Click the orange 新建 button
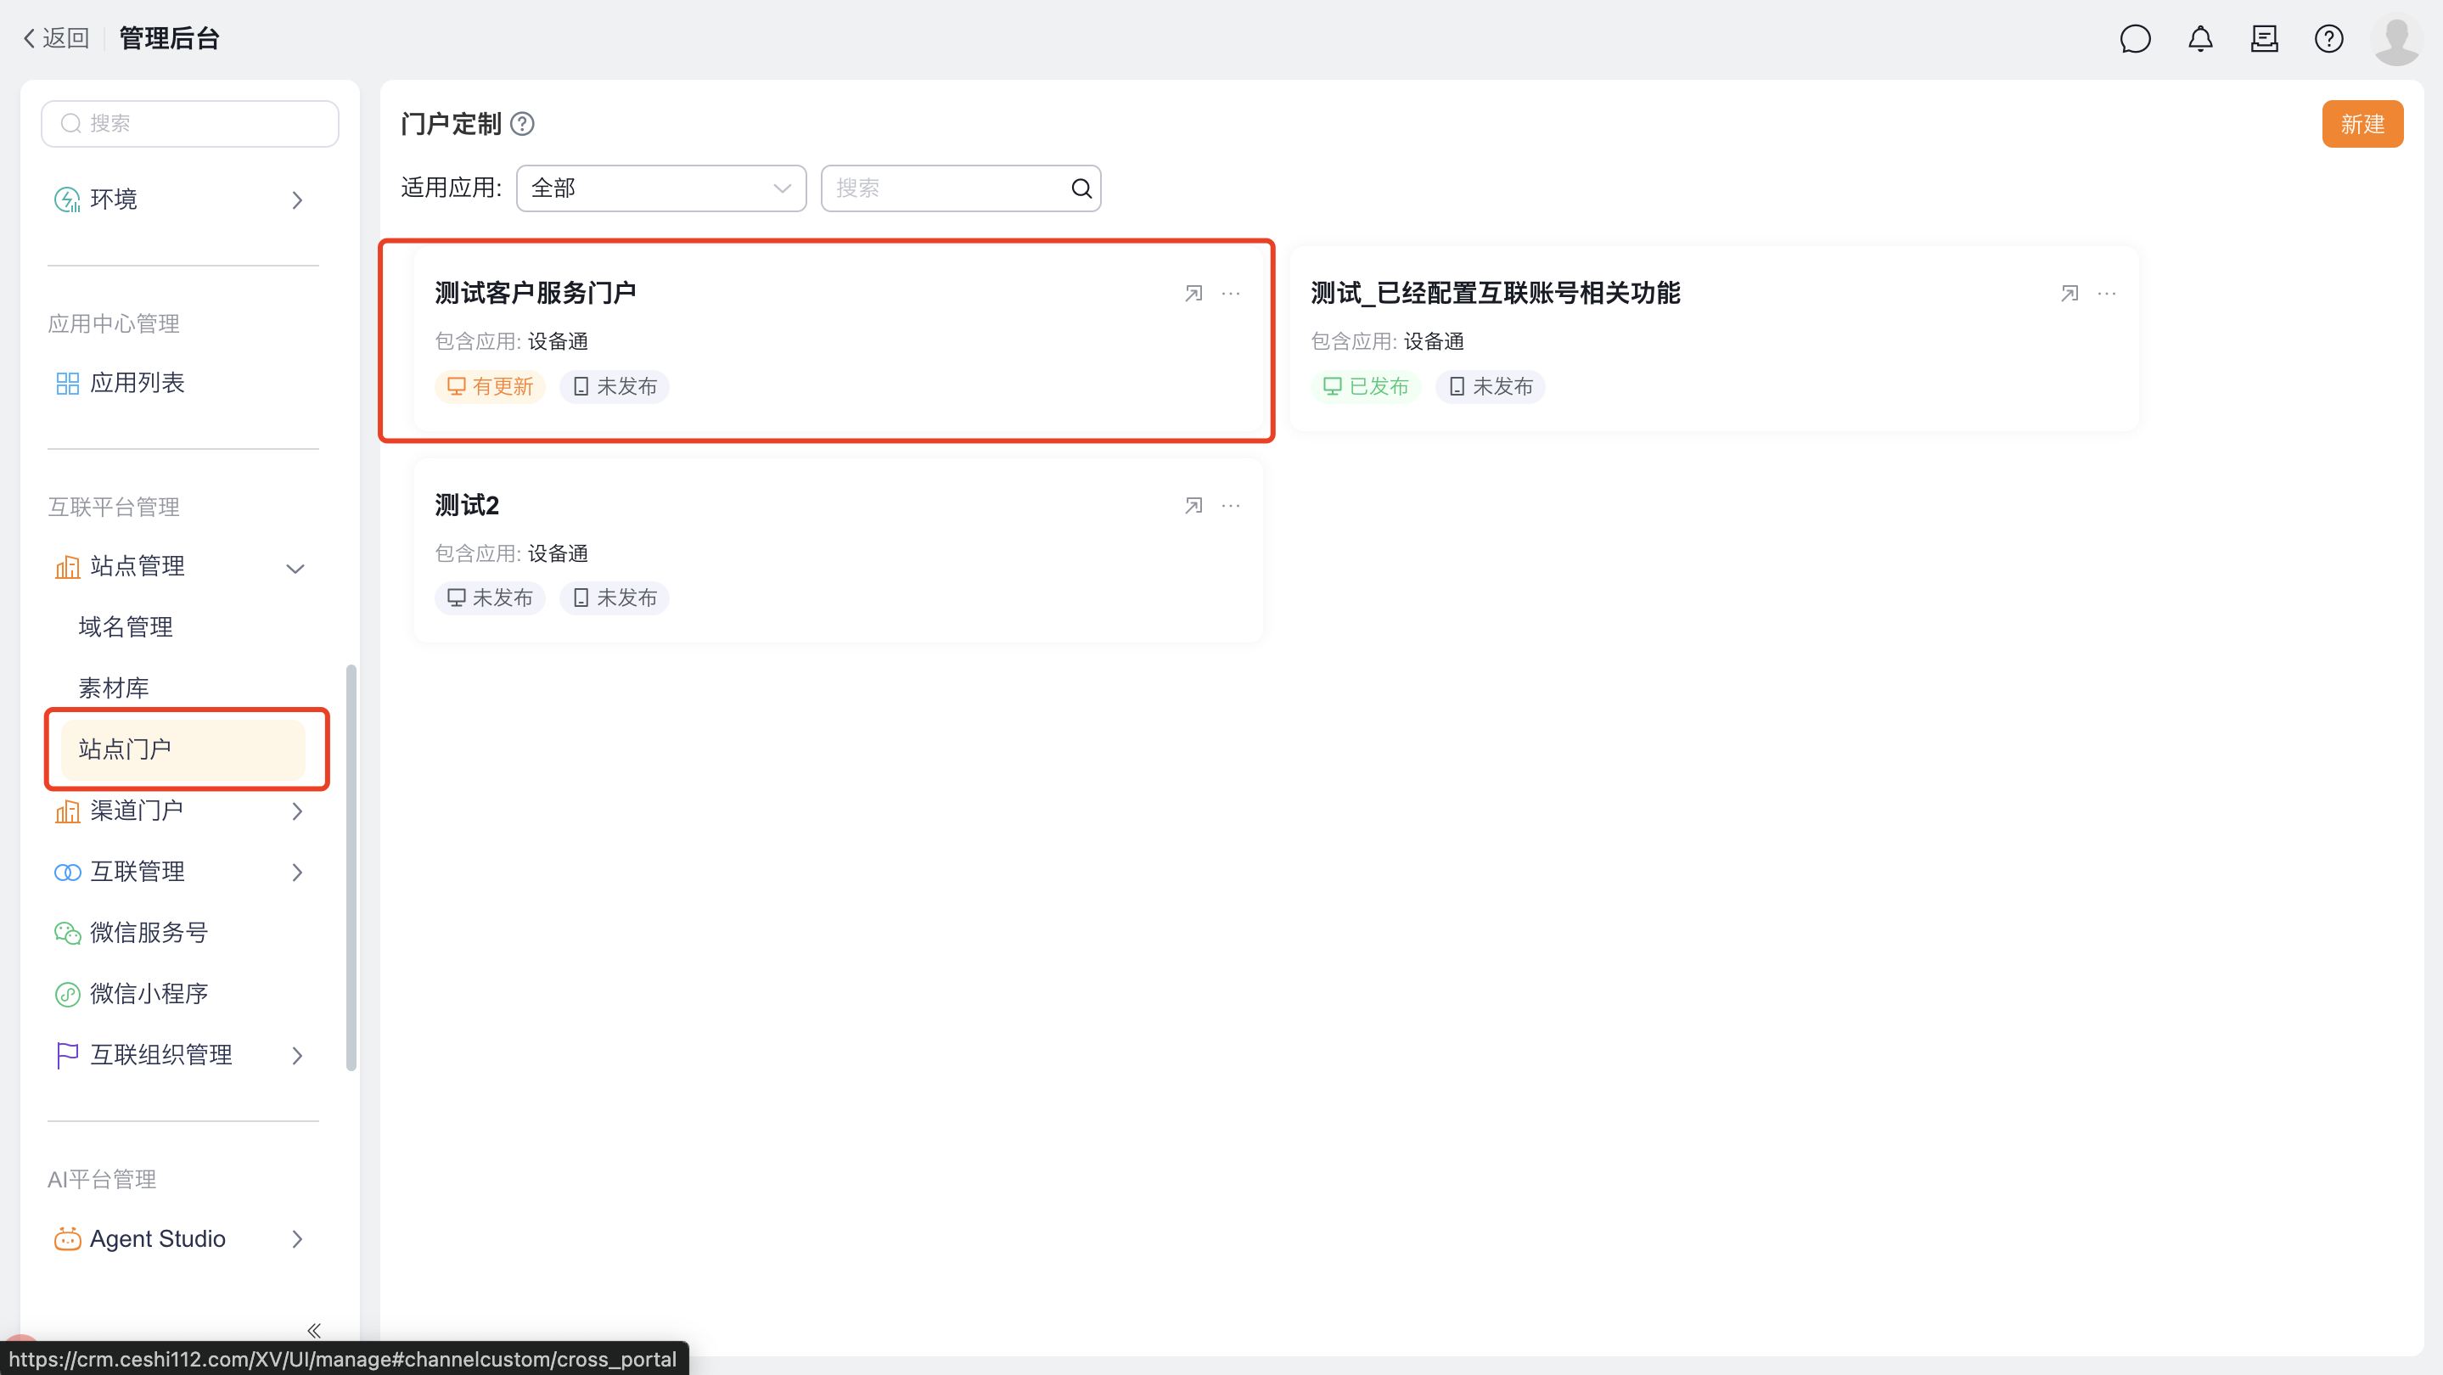This screenshot has width=2443, height=1375. 2362,124
